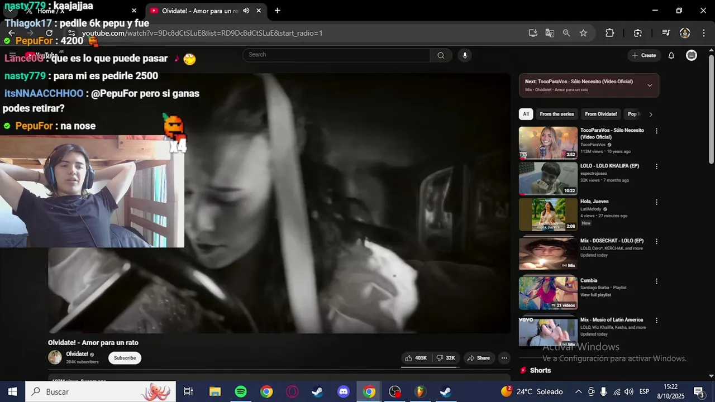715x402 pixels.
Task: Click the Share button
Action: 479,358
